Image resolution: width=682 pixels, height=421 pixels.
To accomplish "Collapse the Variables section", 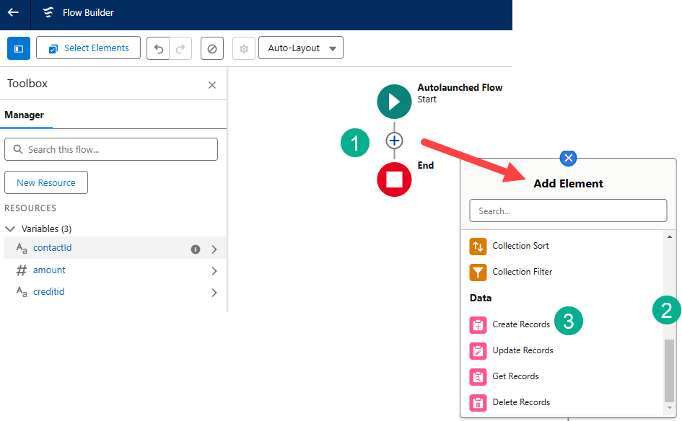I will [10, 229].
